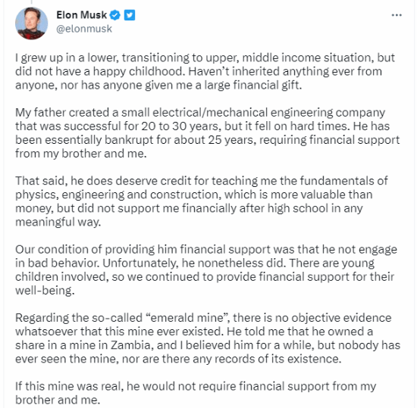
Task: Click the word "well-being." ending fourth paragraph
Action: tap(45, 291)
